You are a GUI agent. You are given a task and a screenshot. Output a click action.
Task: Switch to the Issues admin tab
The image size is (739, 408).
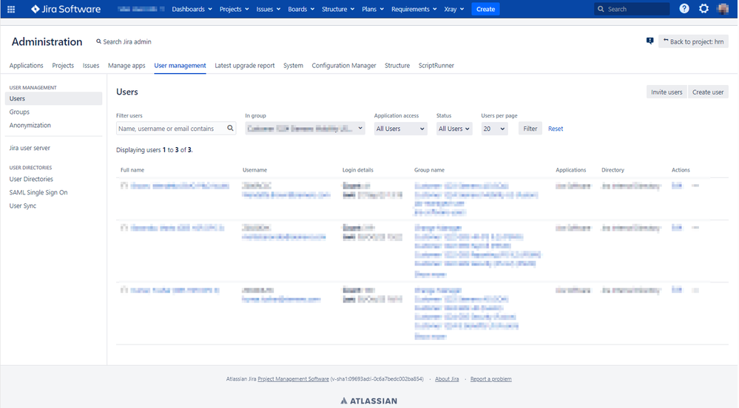(91, 66)
